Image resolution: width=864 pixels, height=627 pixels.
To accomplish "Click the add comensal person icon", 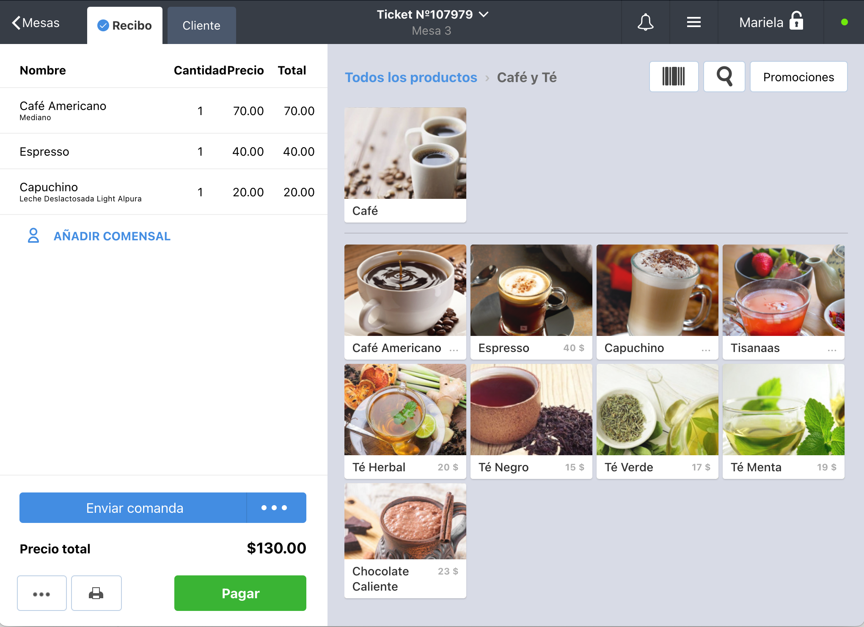I will (x=32, y=235).
